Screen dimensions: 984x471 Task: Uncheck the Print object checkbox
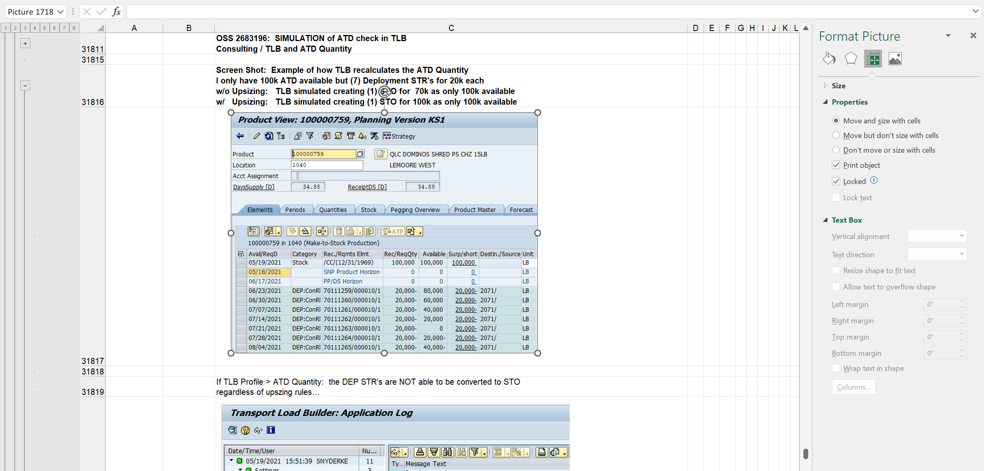(836, 165)
